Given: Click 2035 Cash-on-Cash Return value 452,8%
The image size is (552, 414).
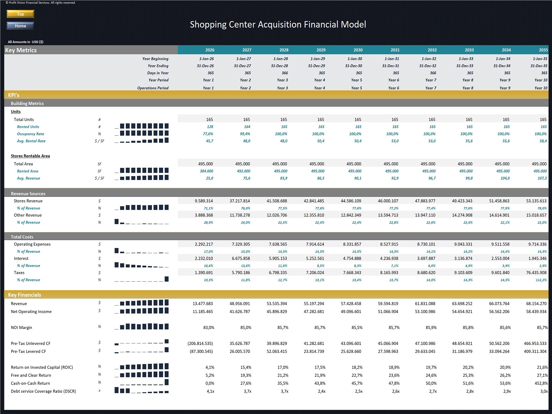Looking at the screenshot, I should click(541, 383).
